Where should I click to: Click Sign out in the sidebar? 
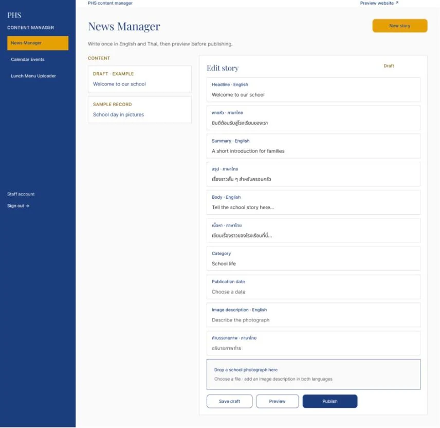tap(18, 206)
